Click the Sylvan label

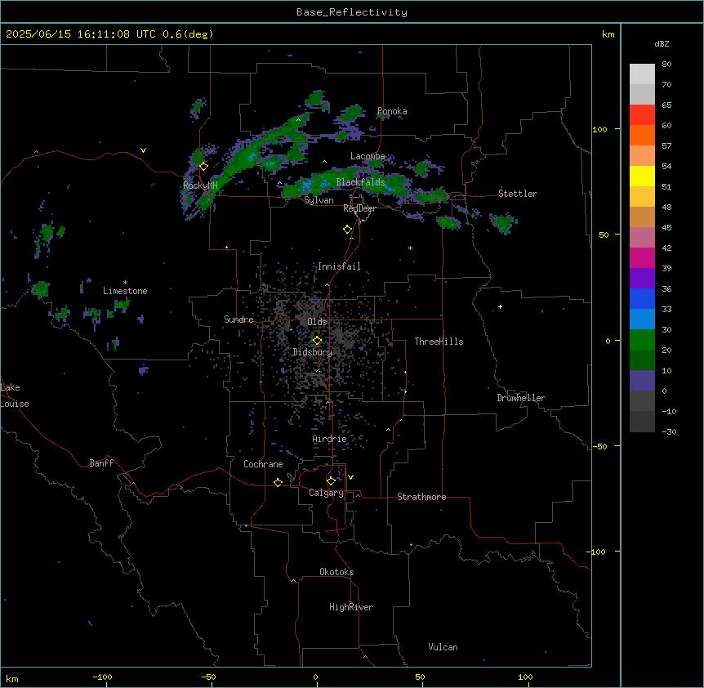pyautogui.click(x=319, y=200)
